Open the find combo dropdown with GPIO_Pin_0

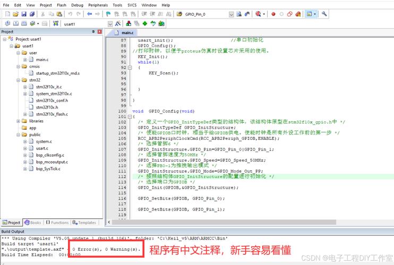(232, 14)
